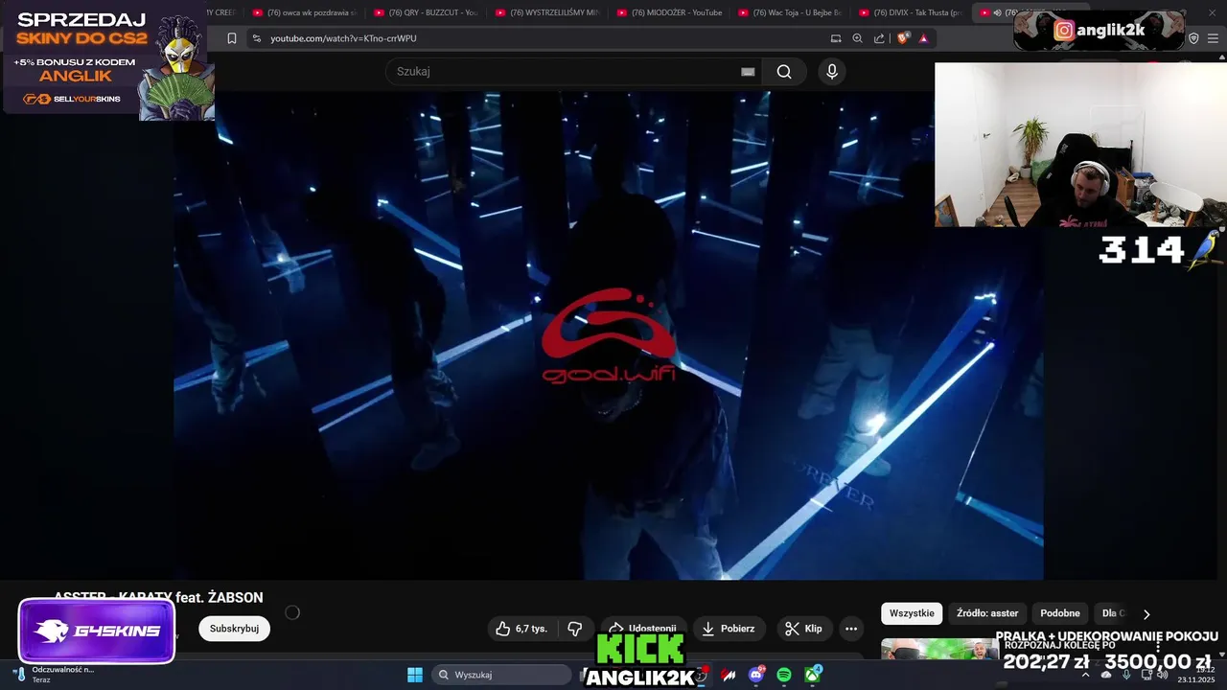Open site info icon in address bar
Viewport: 1227px width, 690px height.
(256, 38)
